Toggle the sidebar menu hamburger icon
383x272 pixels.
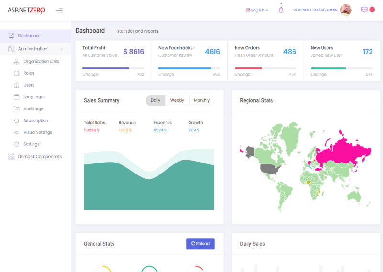pyautogui.click(x=59, y=10)
